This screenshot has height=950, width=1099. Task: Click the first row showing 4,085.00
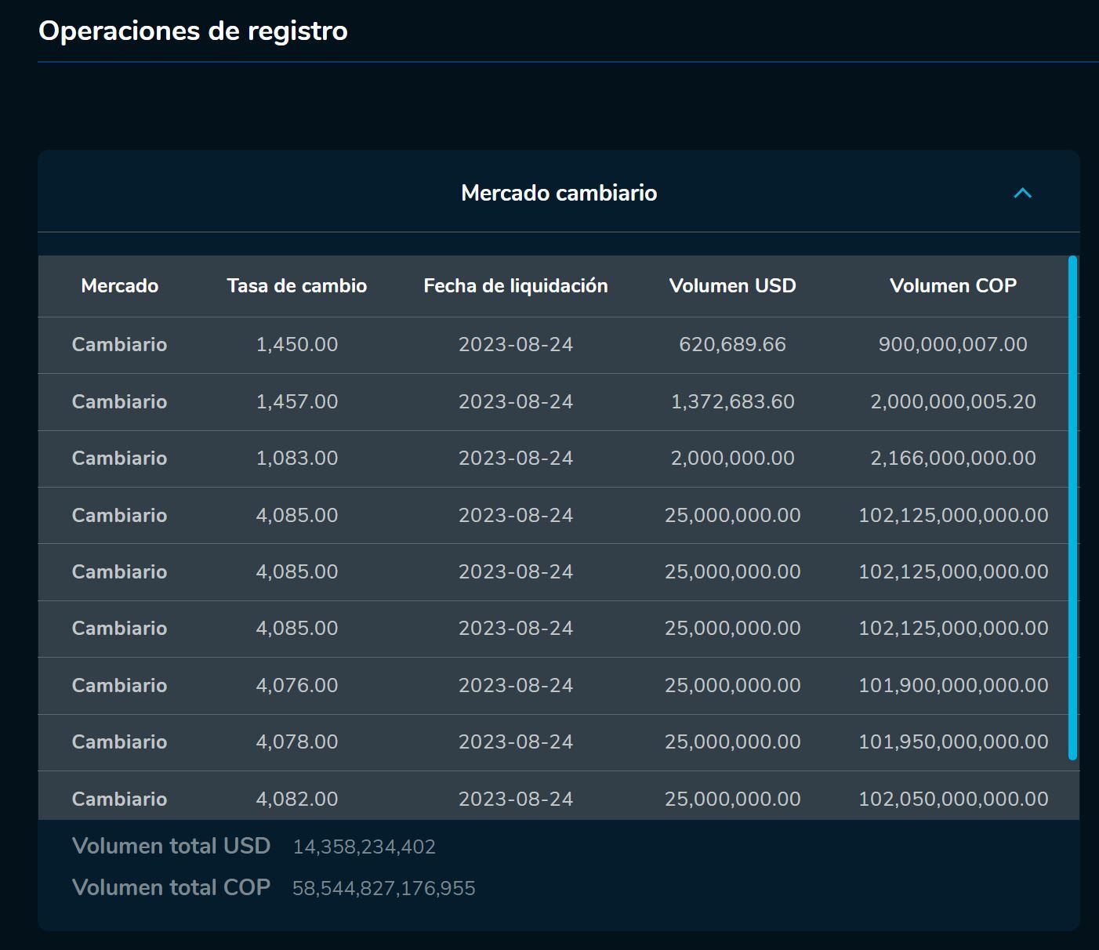(x=549, y=515)
